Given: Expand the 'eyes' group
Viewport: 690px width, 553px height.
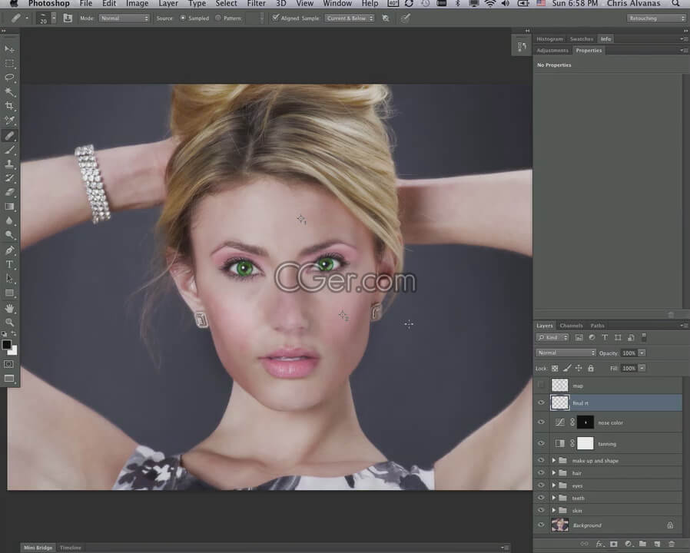Looking at the screenshot, I should pos(553,485).
